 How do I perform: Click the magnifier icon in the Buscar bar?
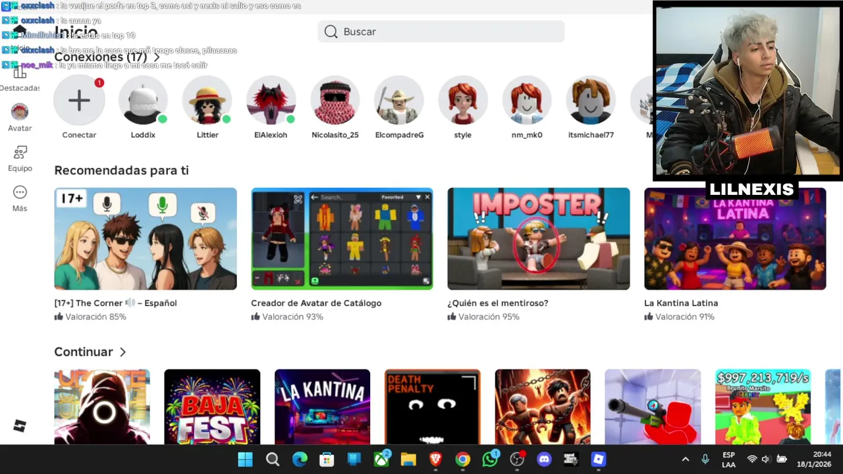pyautogui.click(x=331, y=32)
